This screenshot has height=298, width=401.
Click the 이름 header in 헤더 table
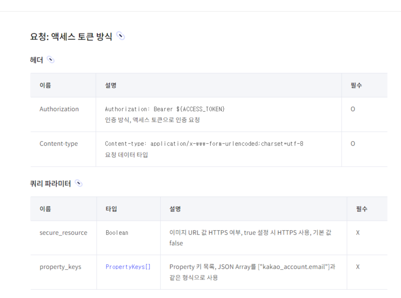coord(45,85)
